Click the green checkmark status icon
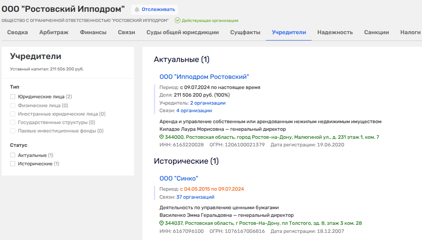422x240 pixels. click(x=178, y=20)
